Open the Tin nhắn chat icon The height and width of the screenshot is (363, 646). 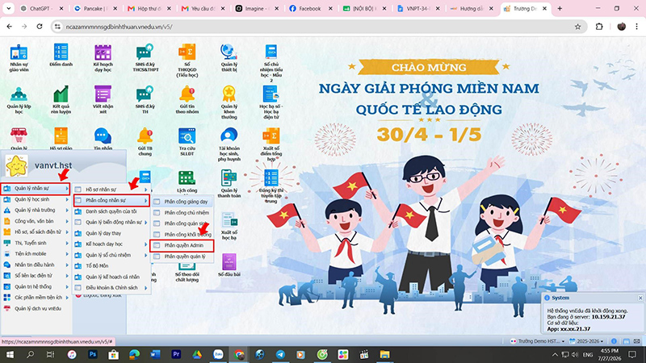[x=103, y=139]
